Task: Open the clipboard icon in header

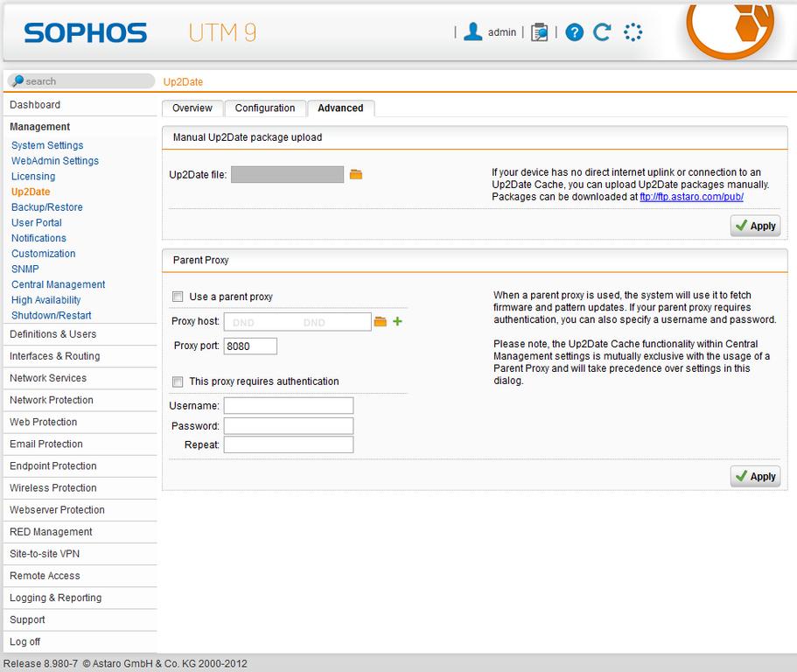Action: tap(540, 32)
